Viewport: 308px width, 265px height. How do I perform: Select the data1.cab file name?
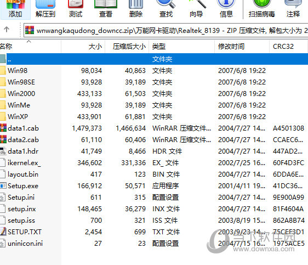click(x=23, y=128)
